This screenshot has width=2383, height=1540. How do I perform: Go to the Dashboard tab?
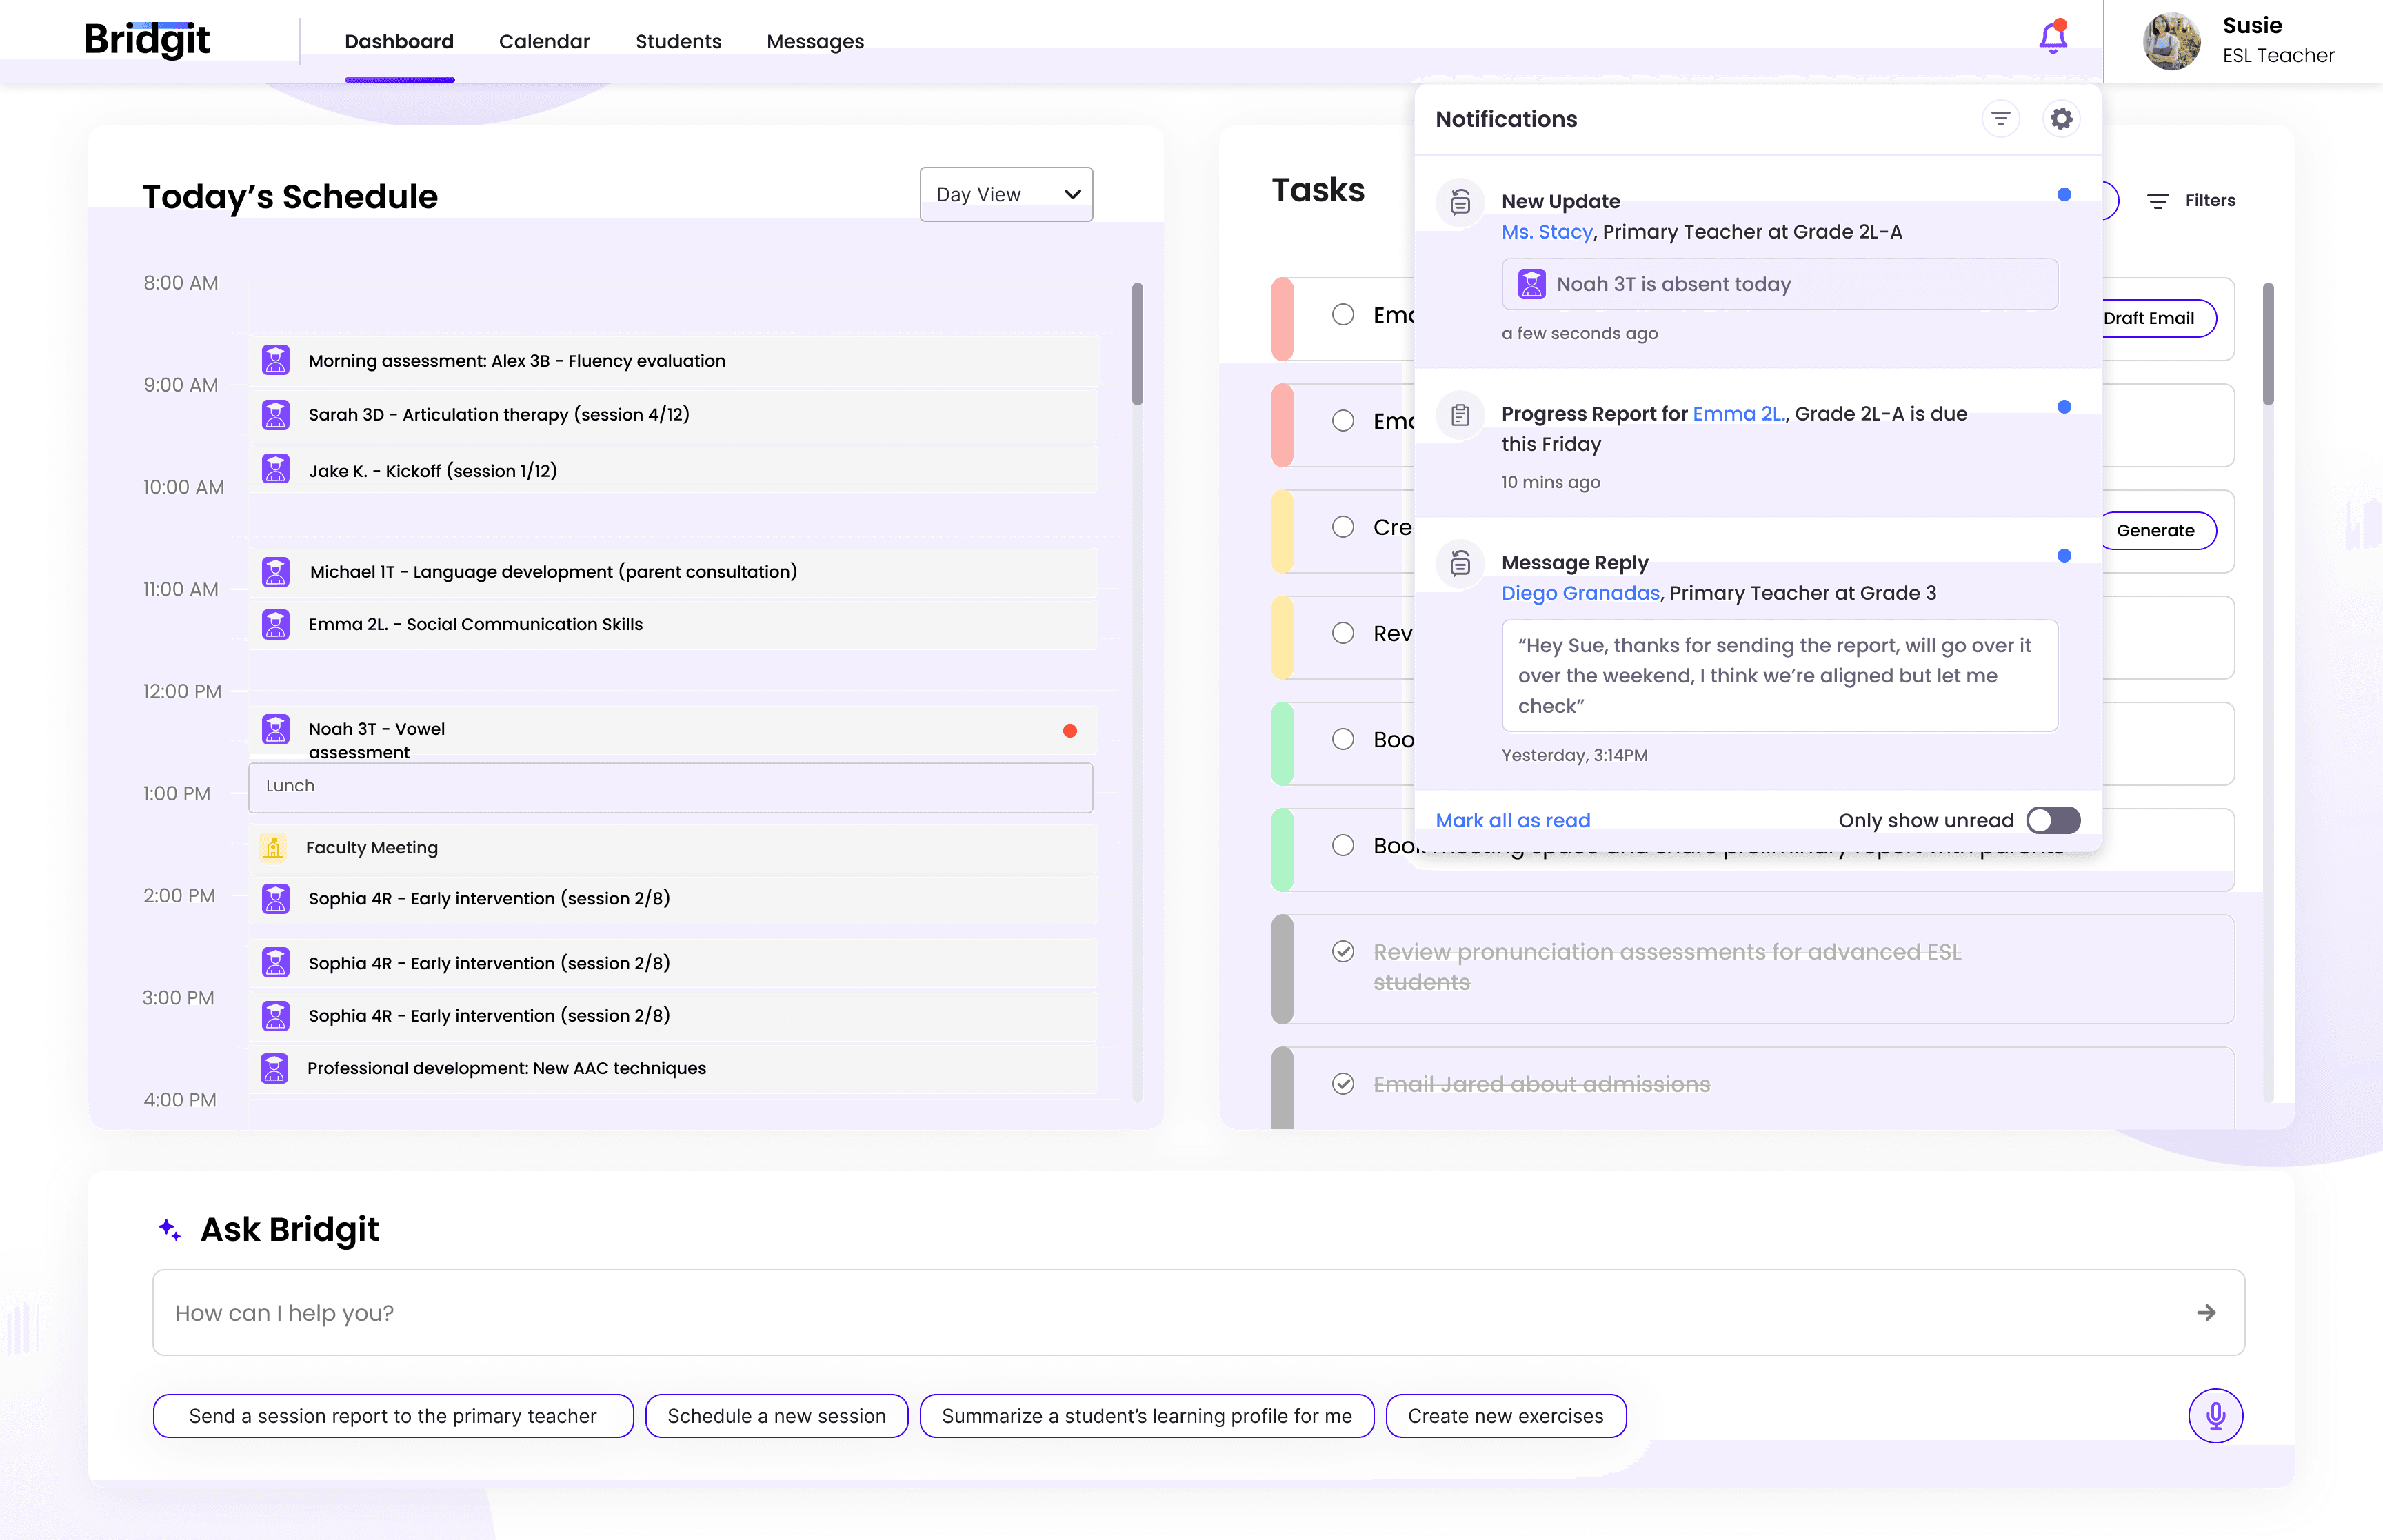tap(399, 42)
